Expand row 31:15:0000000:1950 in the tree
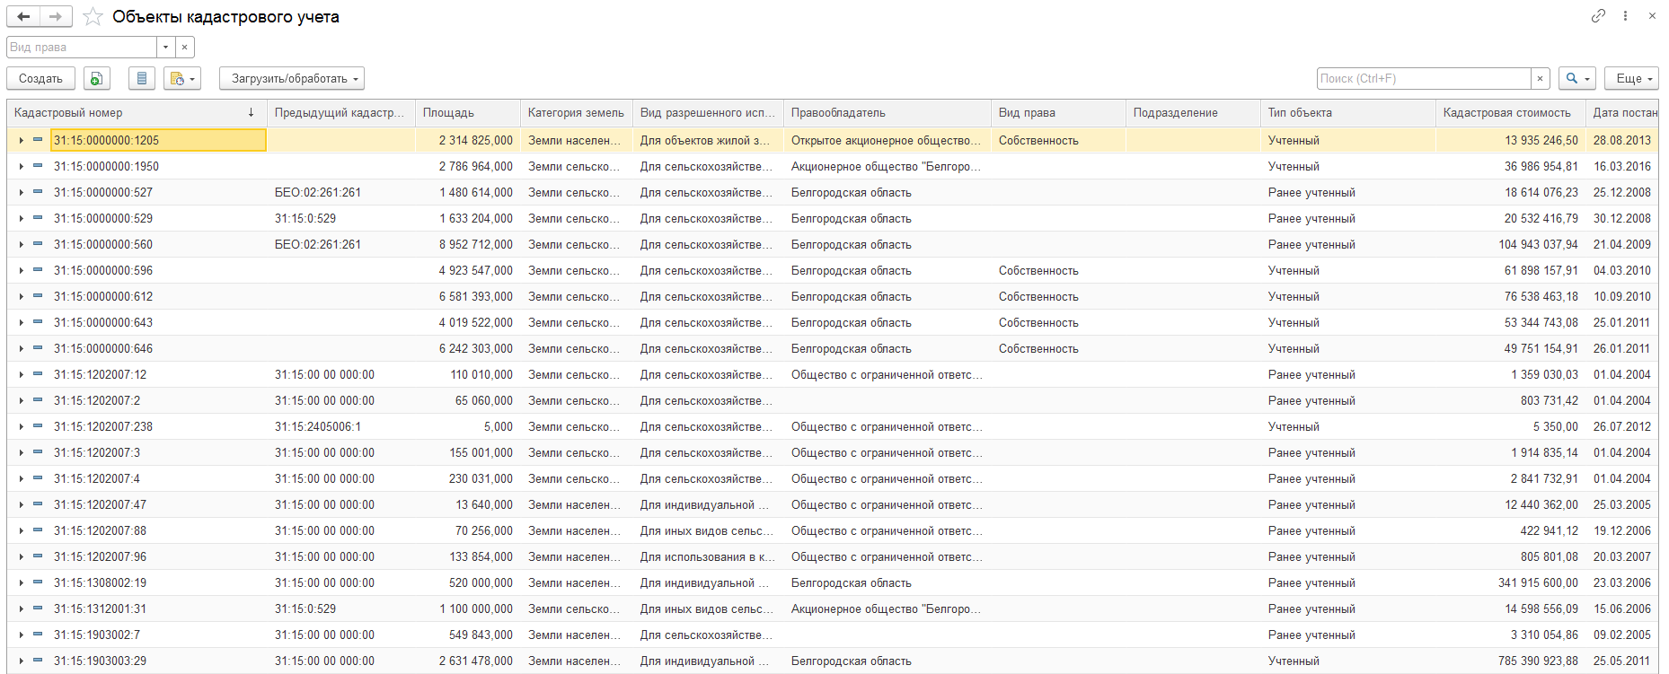 21,167
